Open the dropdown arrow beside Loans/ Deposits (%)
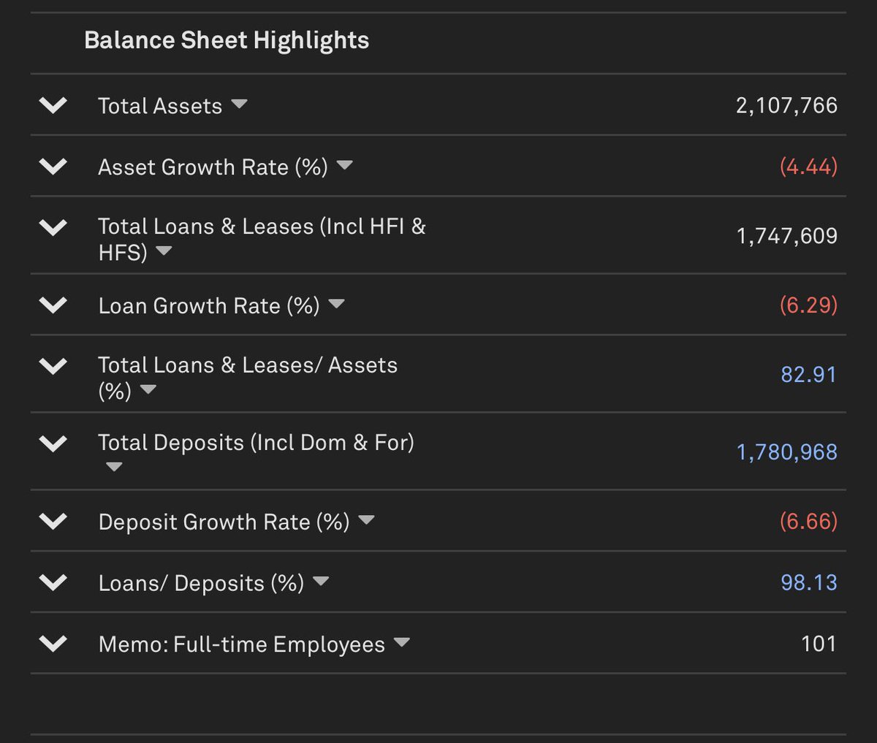This screenshot has width=877, height=743. pyautogui.click(x=321, y=582)
